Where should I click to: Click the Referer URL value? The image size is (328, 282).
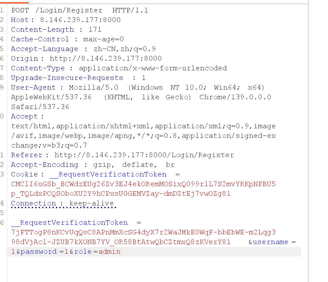144,155
